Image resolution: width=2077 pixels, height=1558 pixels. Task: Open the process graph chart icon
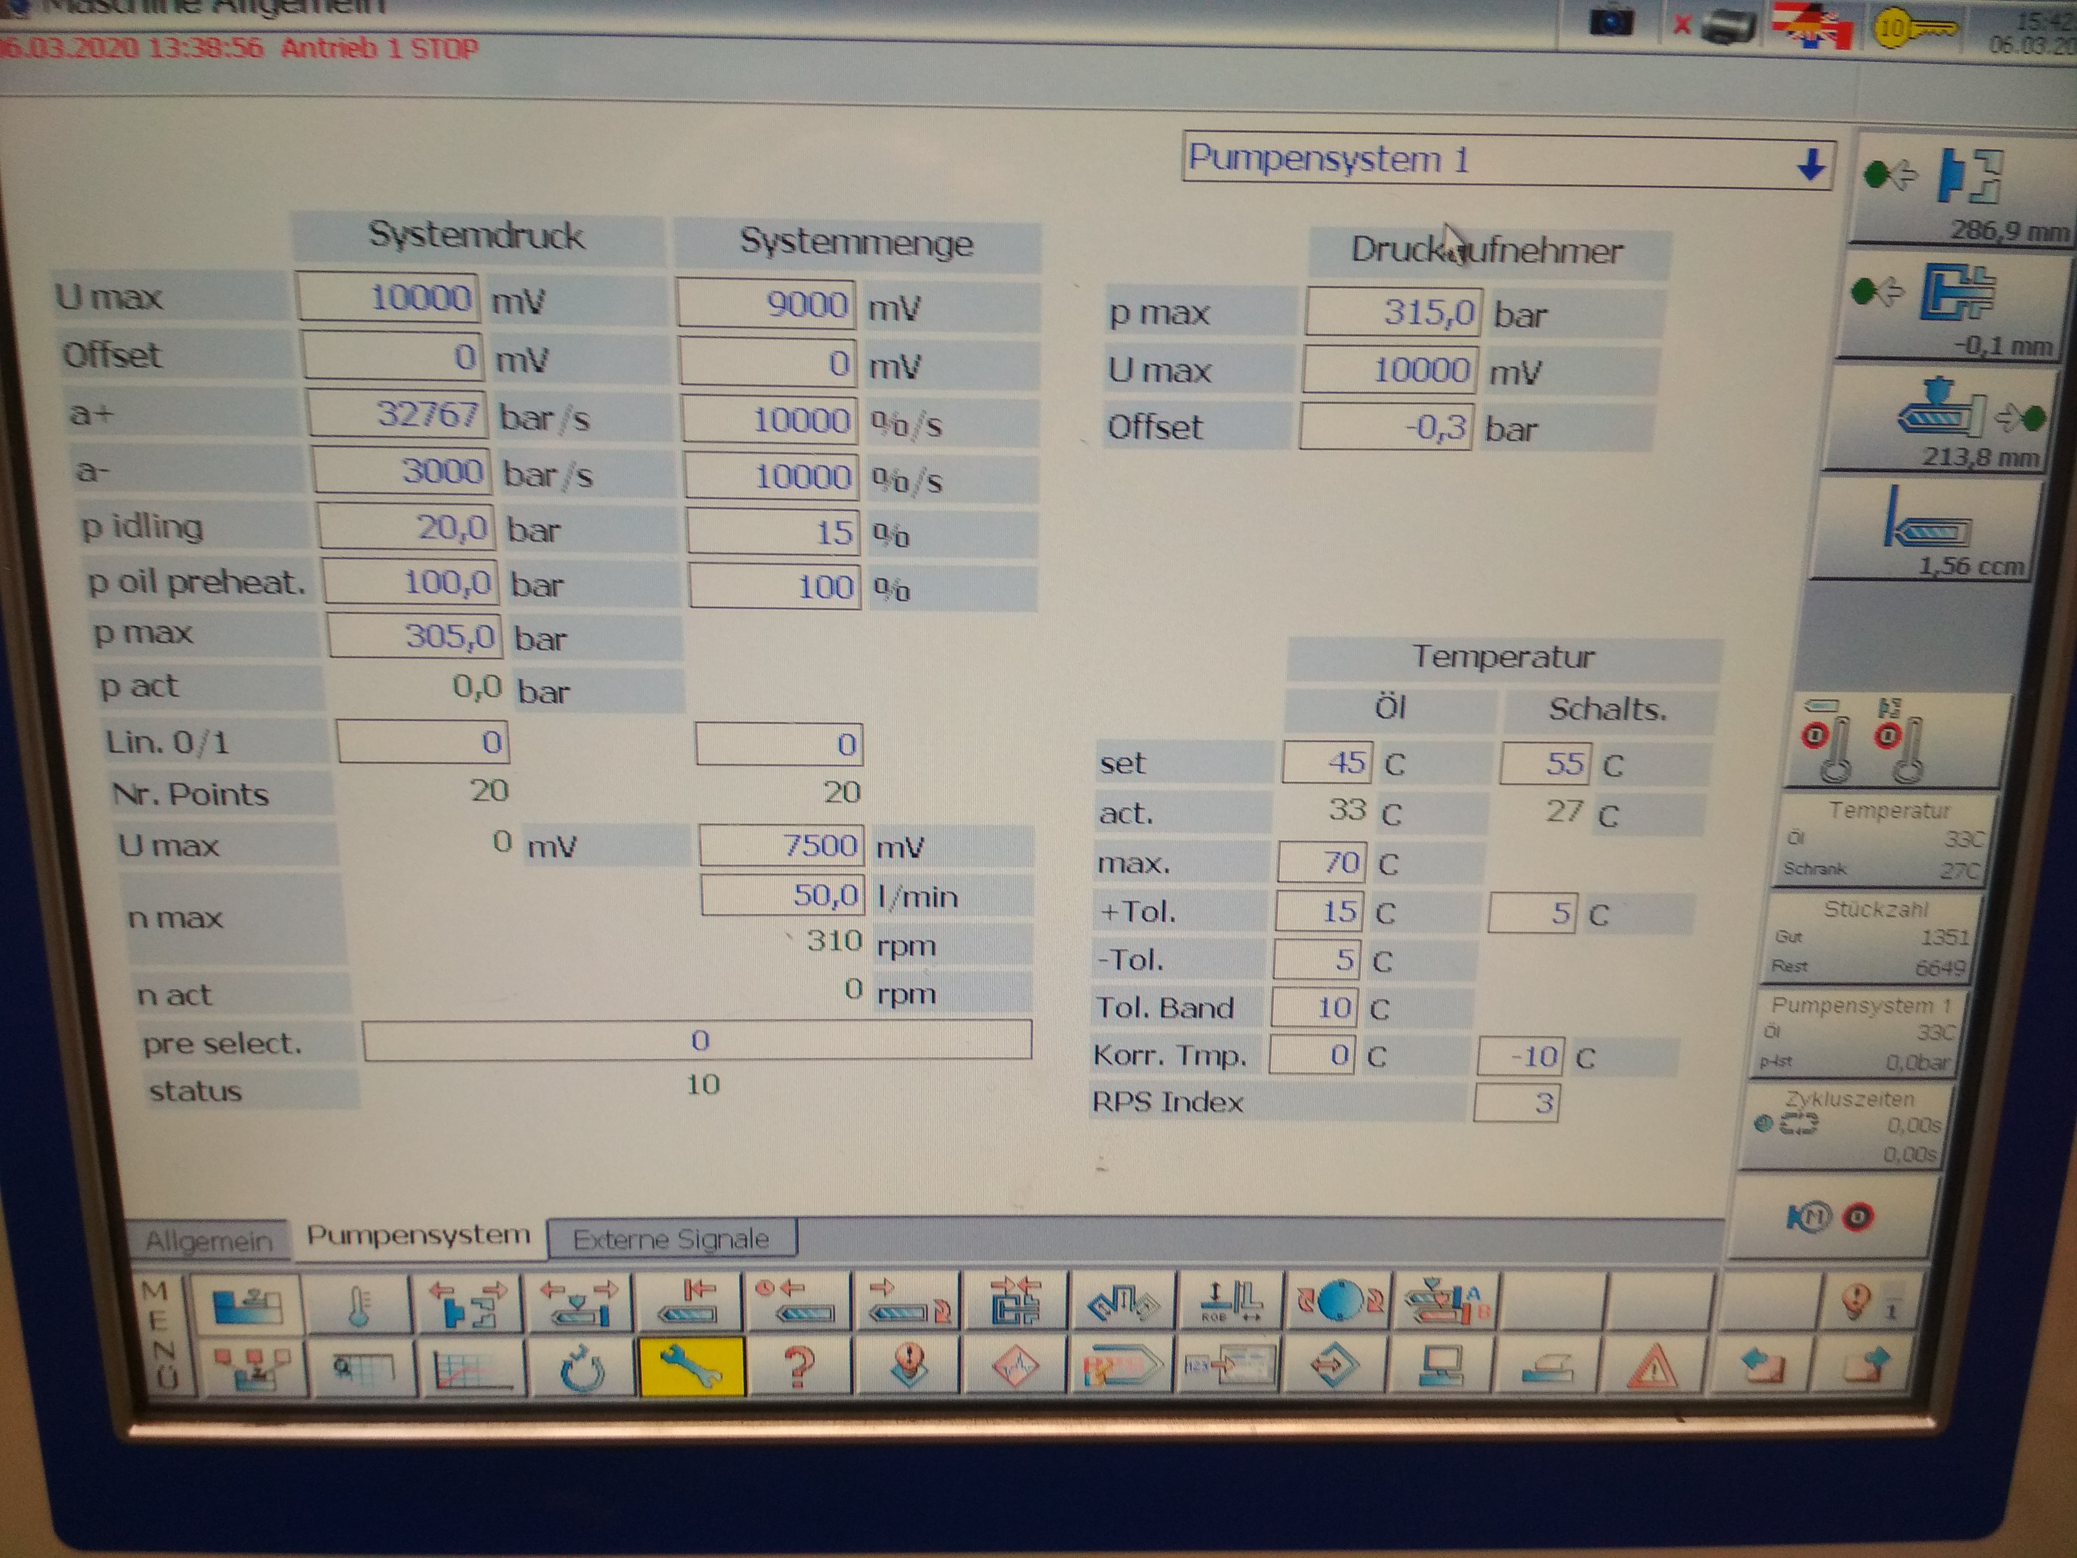(472, 1368)
